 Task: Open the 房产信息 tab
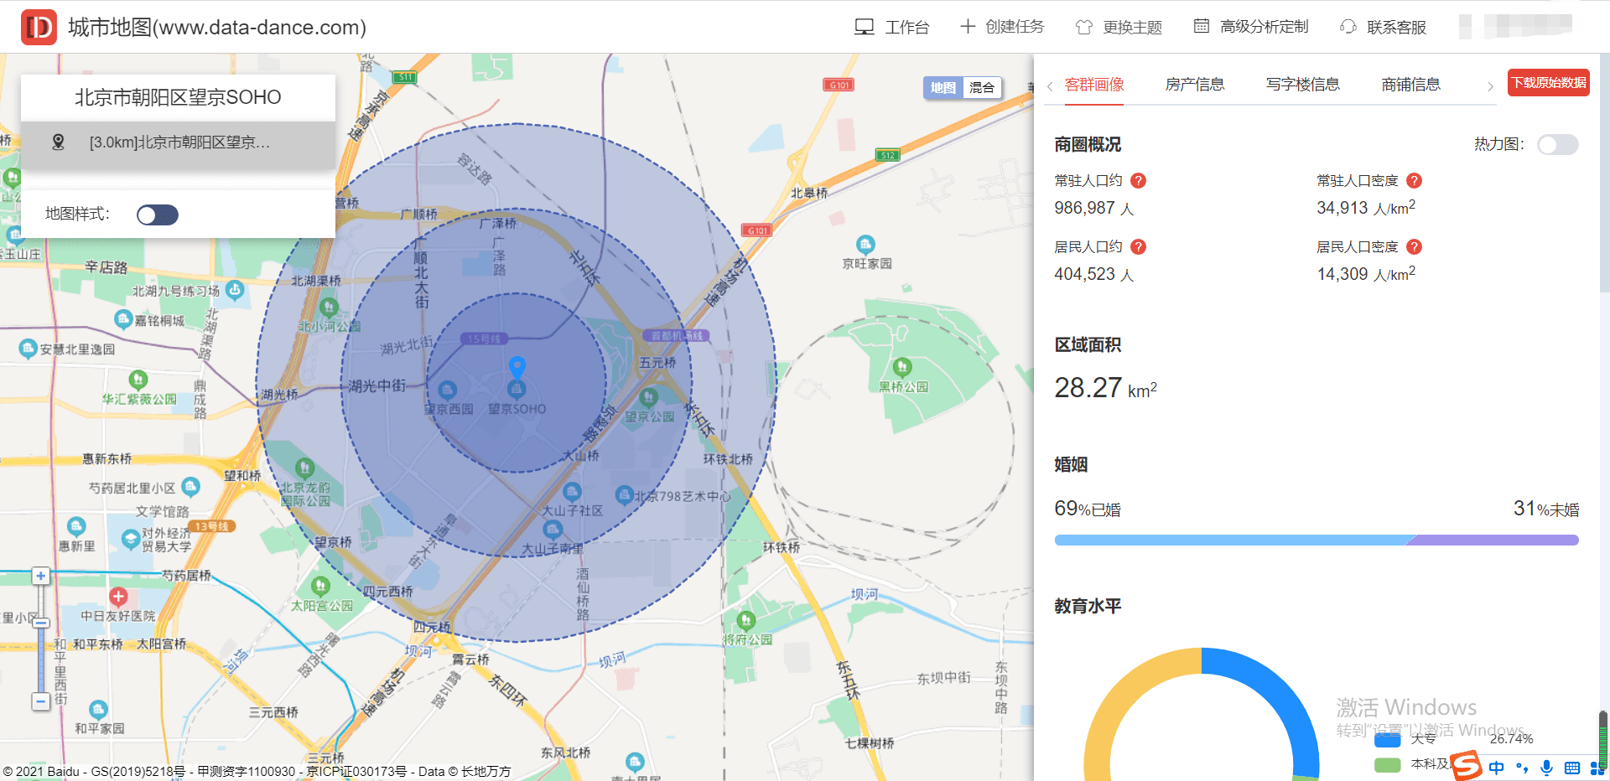click(1195, 85)
